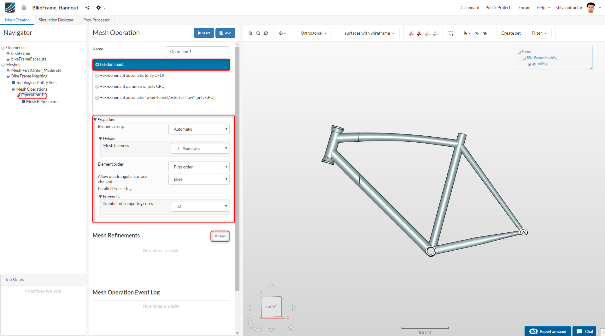Select Hex-dominant automatic (only CFD) option

[97, 76]
